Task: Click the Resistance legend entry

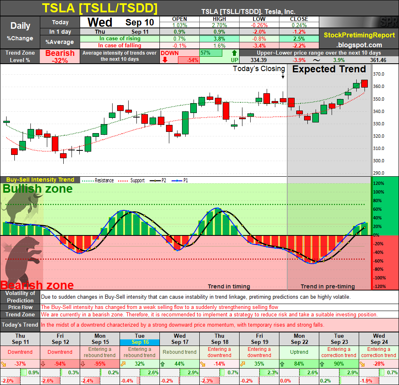Action: point(98,180)
